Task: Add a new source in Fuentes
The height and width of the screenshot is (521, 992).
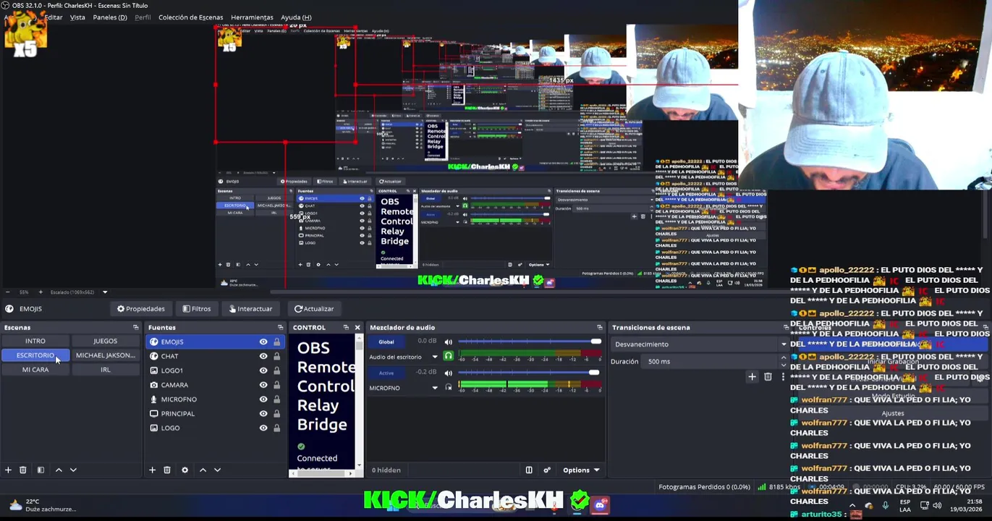Action: [x=152, y=470]
